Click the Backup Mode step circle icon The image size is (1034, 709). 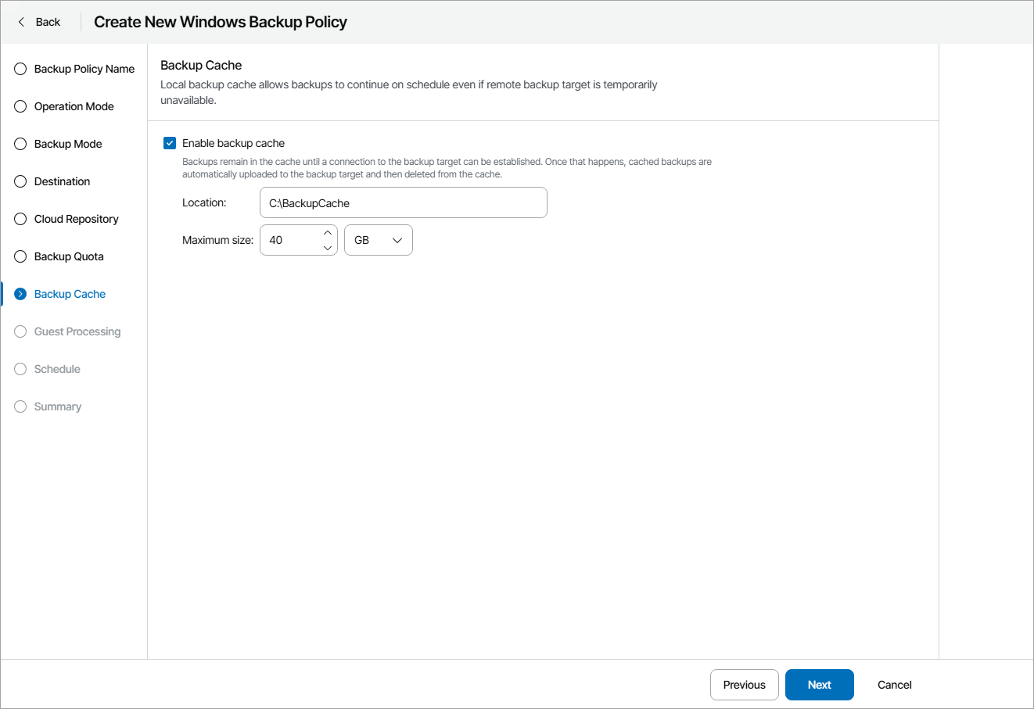click(20, 144)
